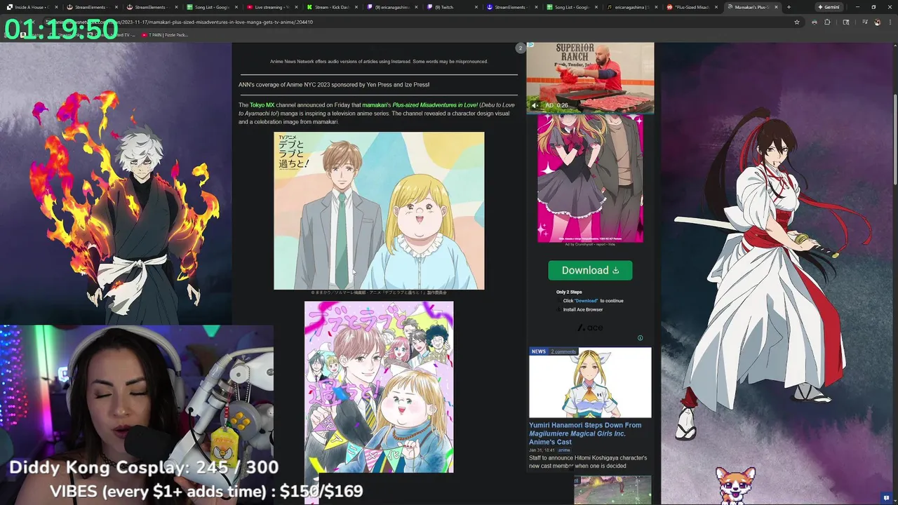This screenshot has height=505, width=898.
Task: Open the Yumiri Hanamori Steps Down headline
Action: (585, 433)
